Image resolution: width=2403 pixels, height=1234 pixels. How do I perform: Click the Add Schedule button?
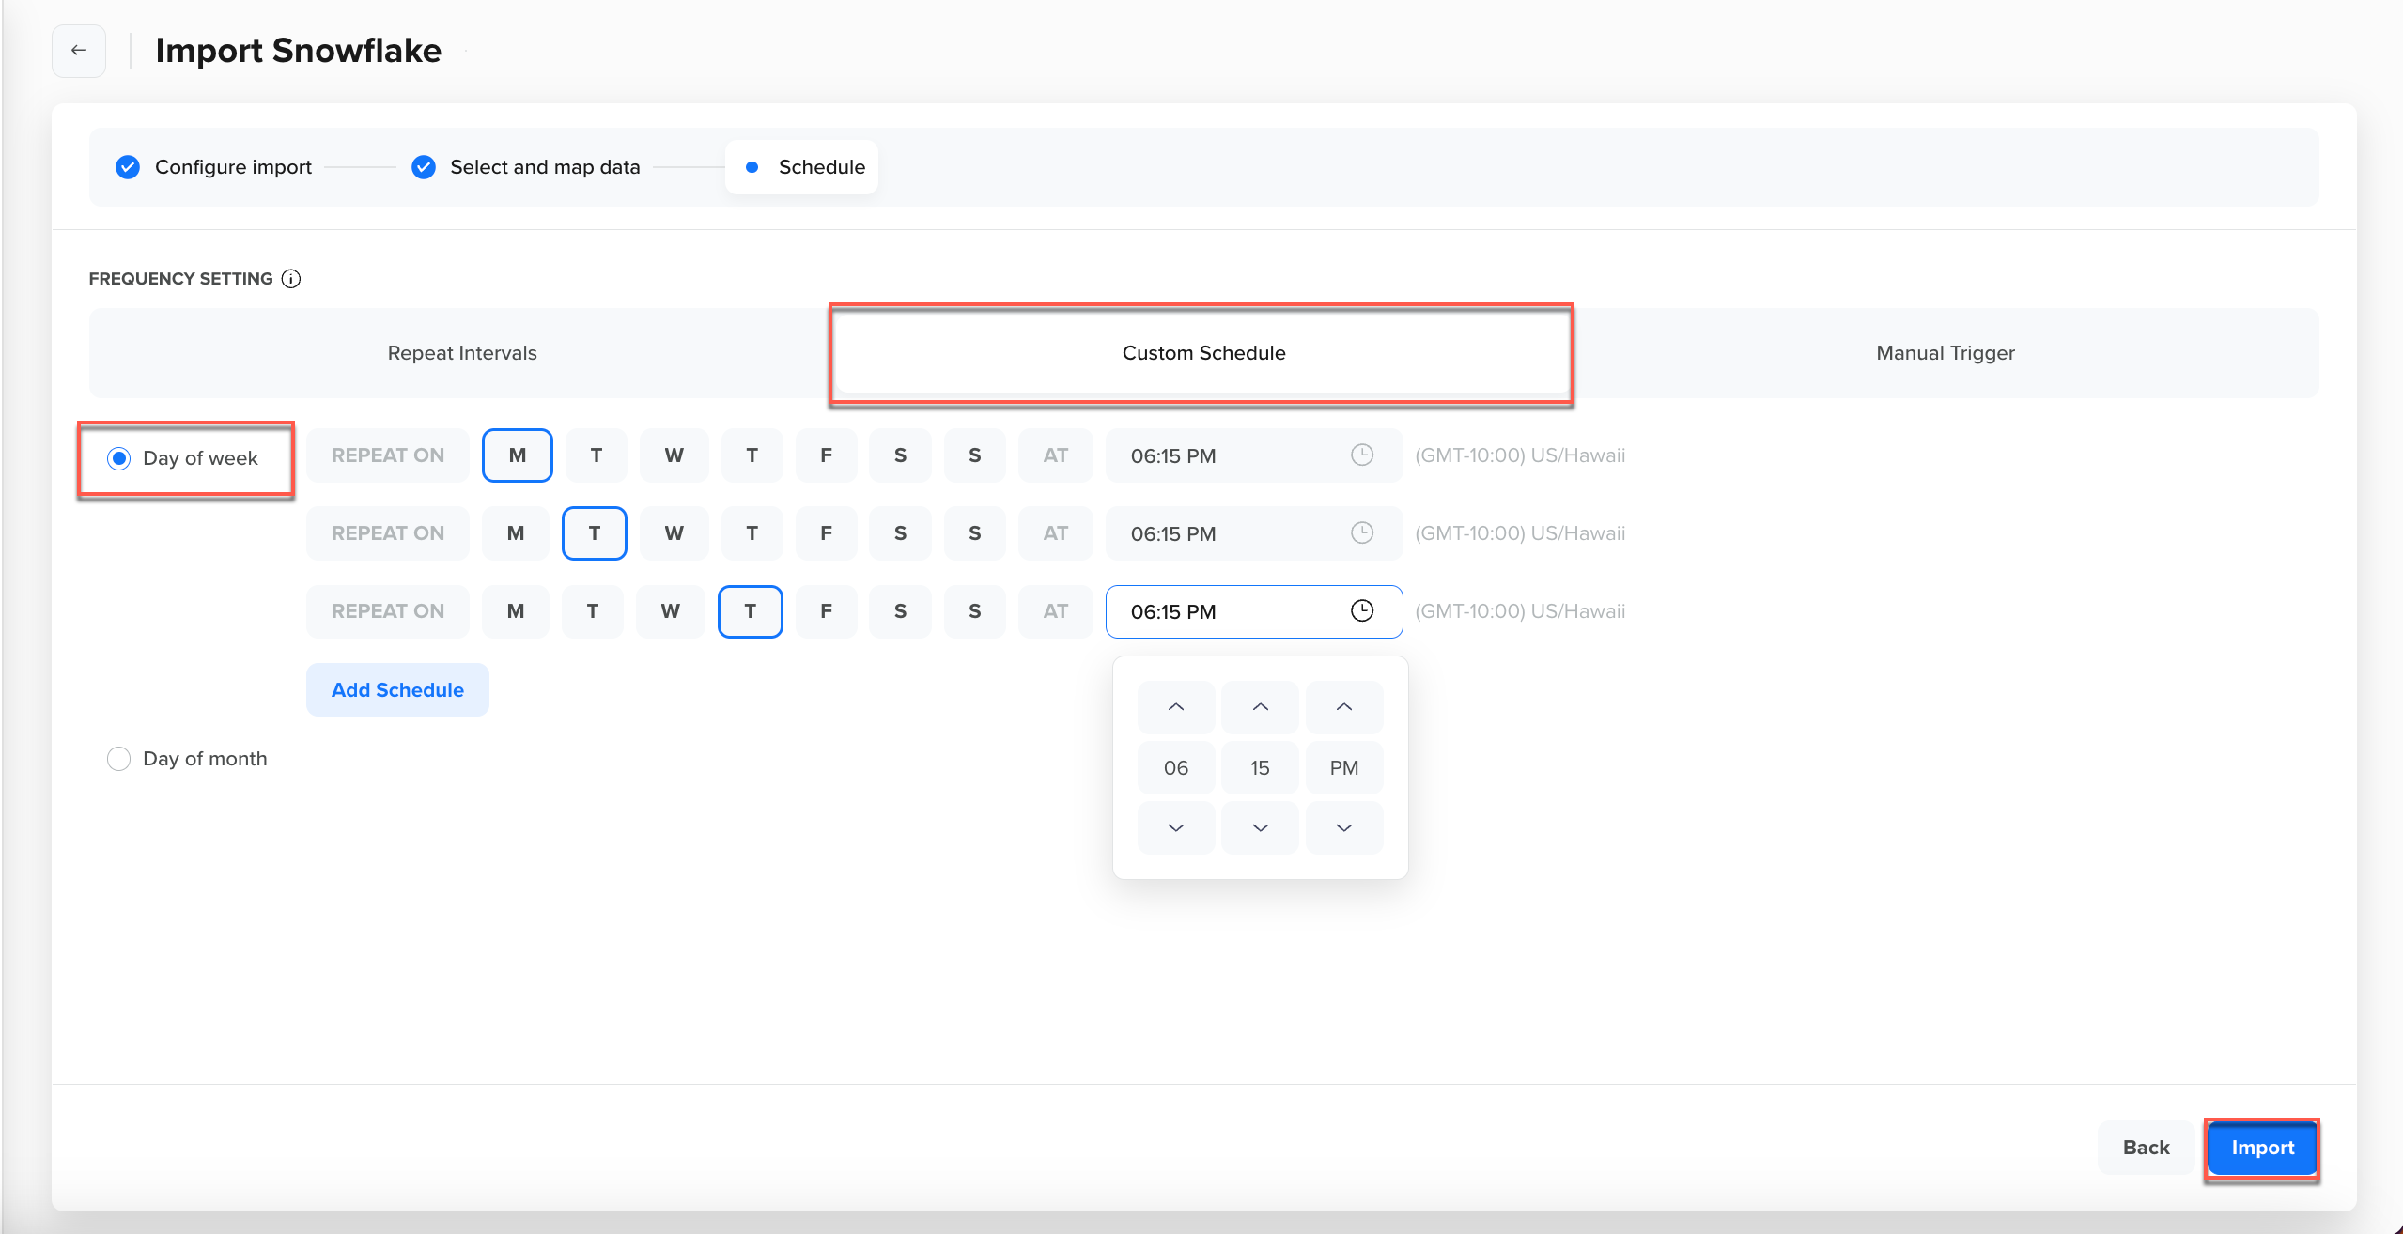(397, 690)
